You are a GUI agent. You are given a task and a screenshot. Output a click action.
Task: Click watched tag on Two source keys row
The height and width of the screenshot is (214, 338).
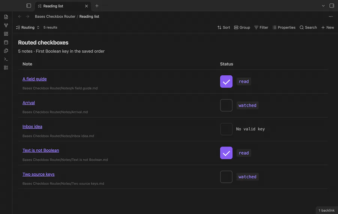tap(247, 177)
